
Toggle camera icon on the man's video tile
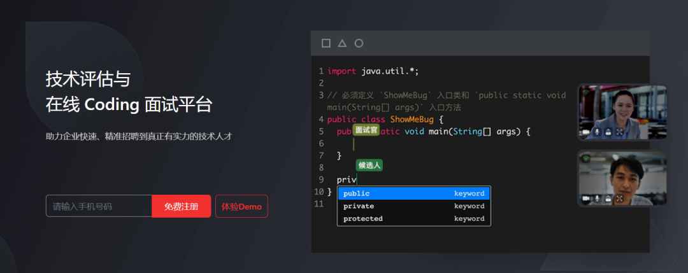586,199
